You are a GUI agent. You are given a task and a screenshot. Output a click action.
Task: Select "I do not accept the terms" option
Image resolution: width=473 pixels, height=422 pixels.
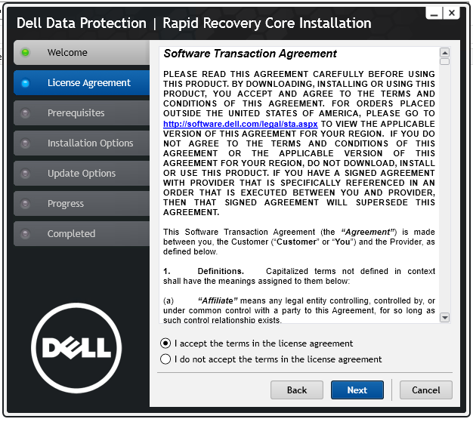click(165, 359)
